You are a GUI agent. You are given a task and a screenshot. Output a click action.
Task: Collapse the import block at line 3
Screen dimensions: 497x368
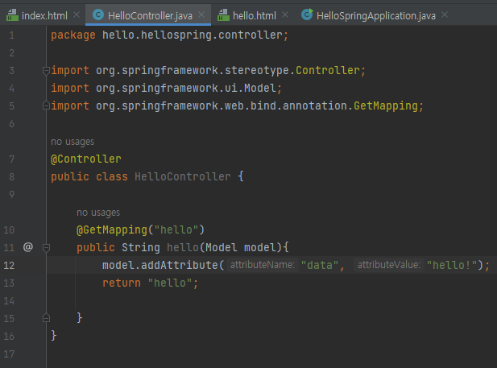point(46,71)
